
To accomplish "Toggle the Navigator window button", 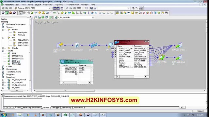I will click(55, 8).
